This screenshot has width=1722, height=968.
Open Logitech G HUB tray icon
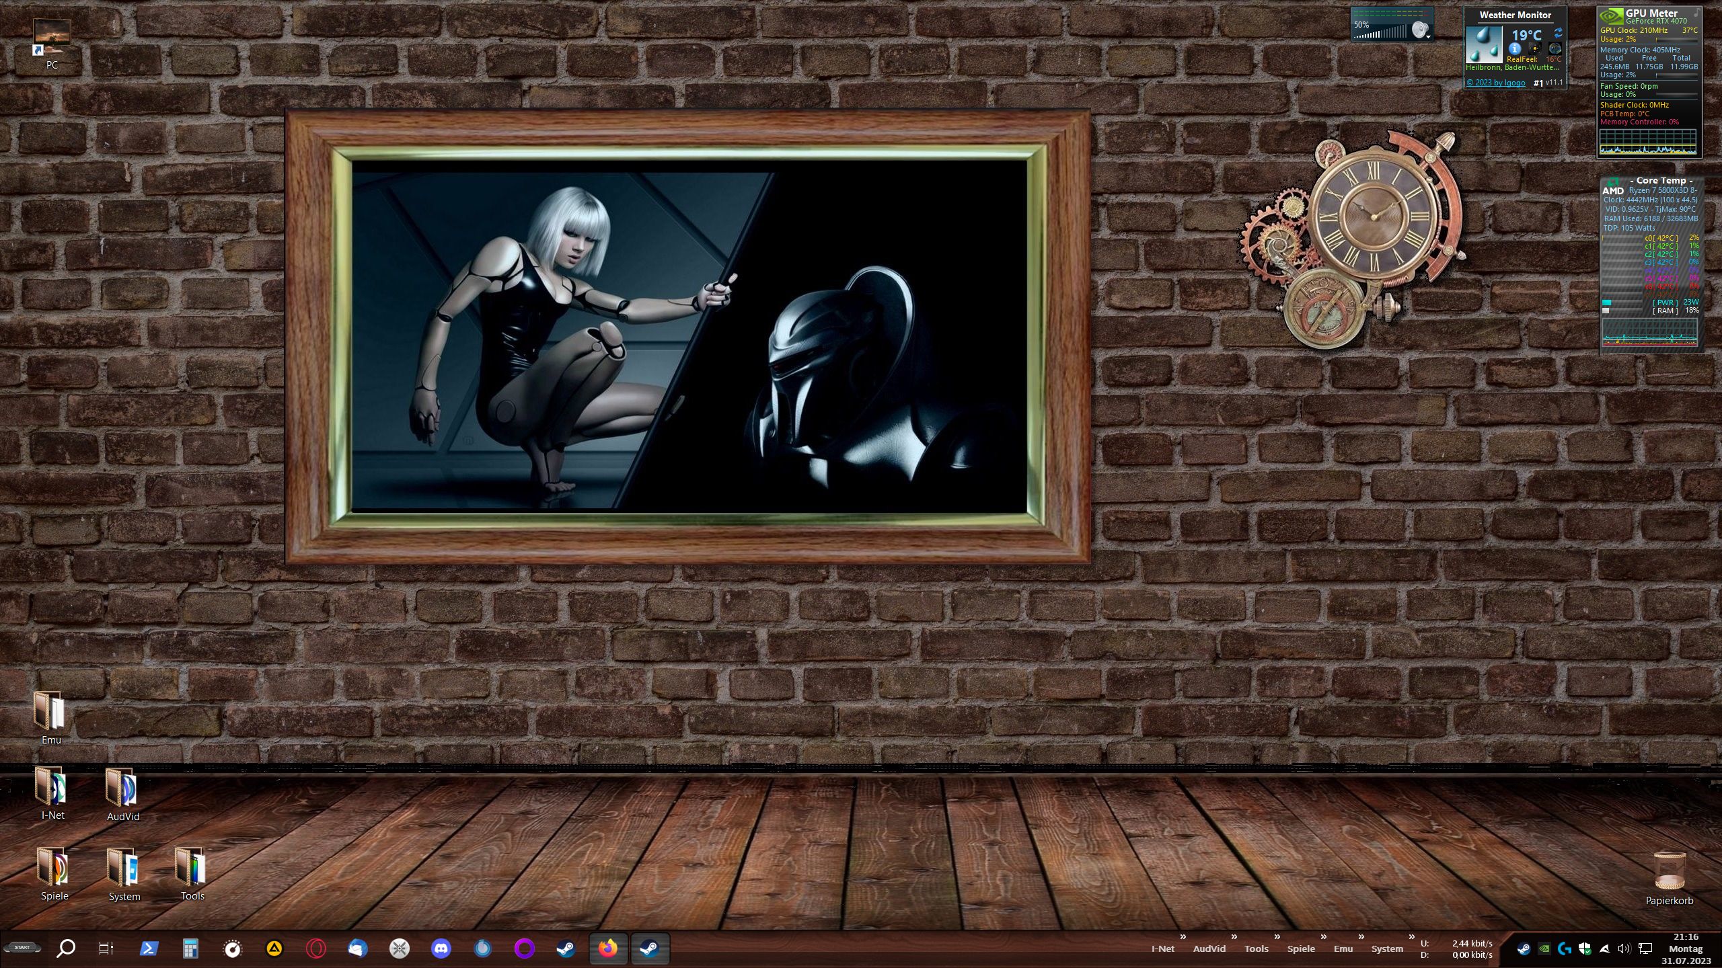[x=1565, y=949]
